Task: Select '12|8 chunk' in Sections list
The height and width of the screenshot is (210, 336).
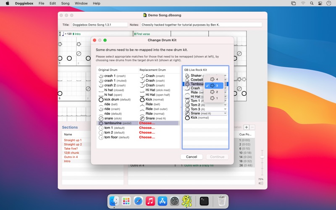Action: (x=71, y=153)
